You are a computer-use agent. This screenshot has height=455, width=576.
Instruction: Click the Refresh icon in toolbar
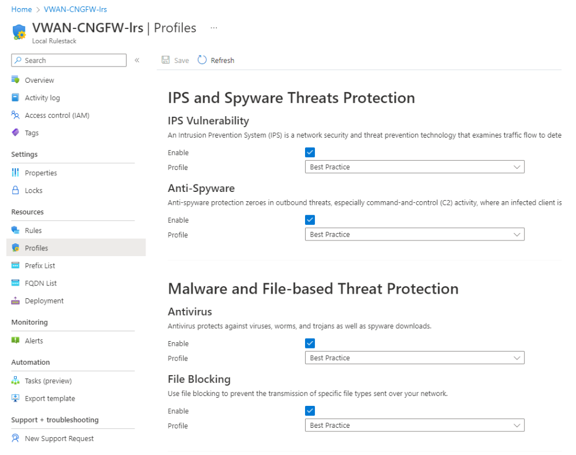pyautogui.click(x=202, y=60)
